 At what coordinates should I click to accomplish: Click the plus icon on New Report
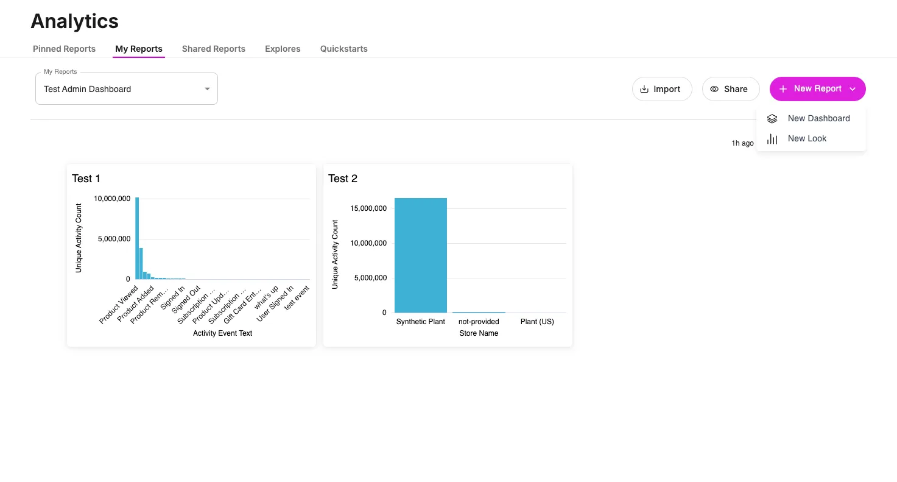pos(783,89)
